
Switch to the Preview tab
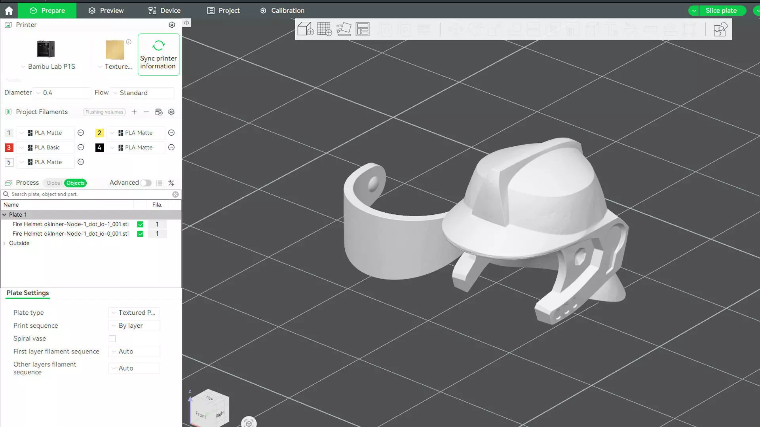pyautogui.click(x=106, y=11)
